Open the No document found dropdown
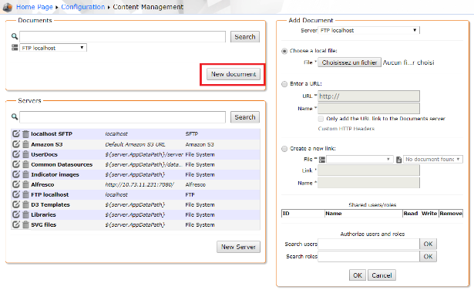 pos(433,159)
